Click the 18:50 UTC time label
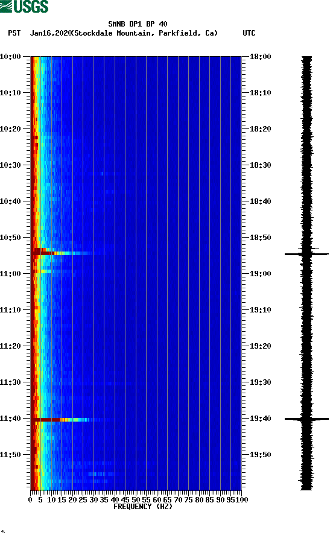The image size is (333, 538). pos(261,238)
